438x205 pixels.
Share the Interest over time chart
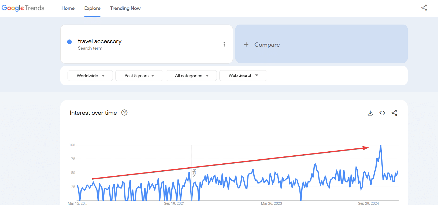(x=394, y=113)
